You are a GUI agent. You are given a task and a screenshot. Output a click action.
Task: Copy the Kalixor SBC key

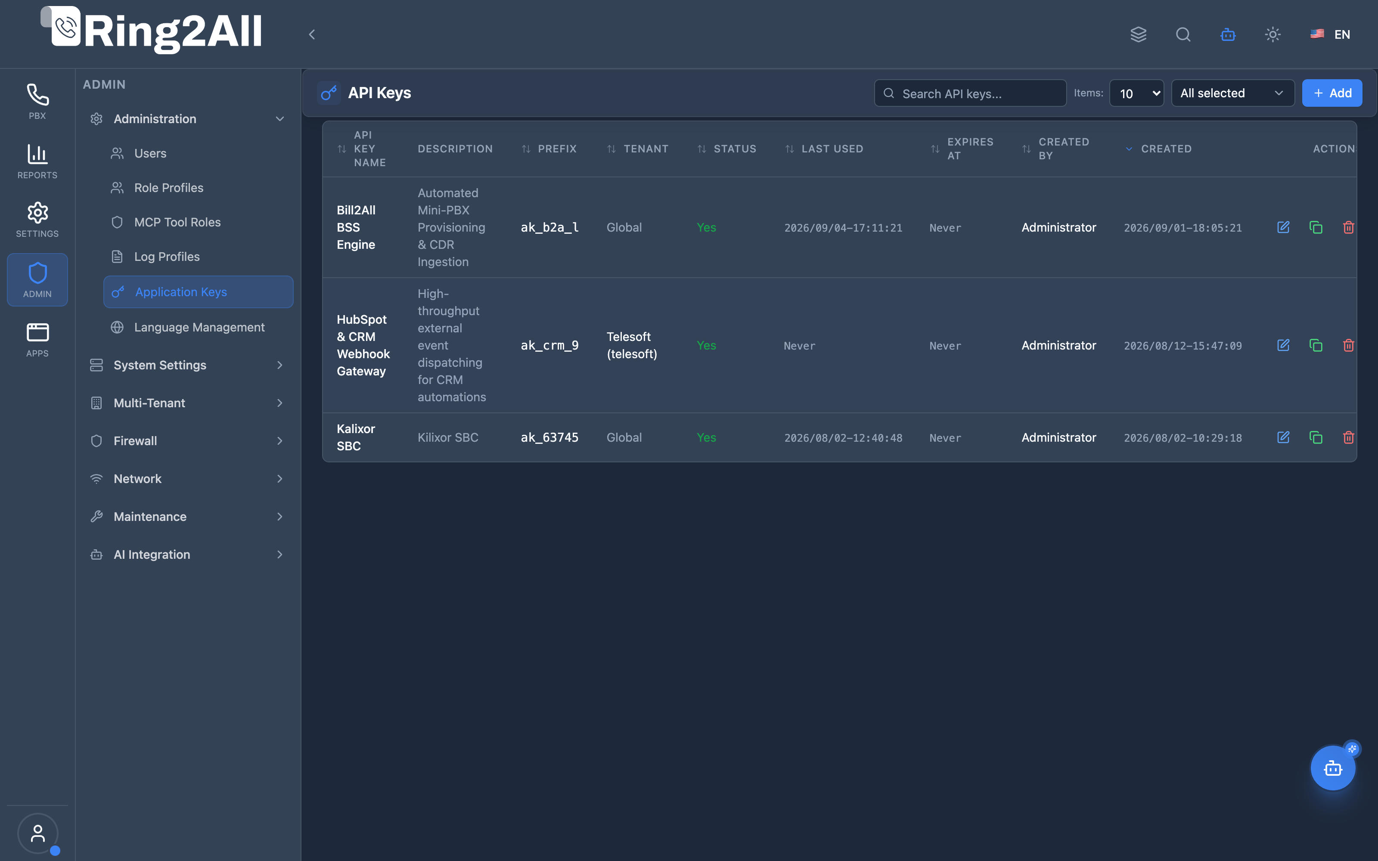1316,437
